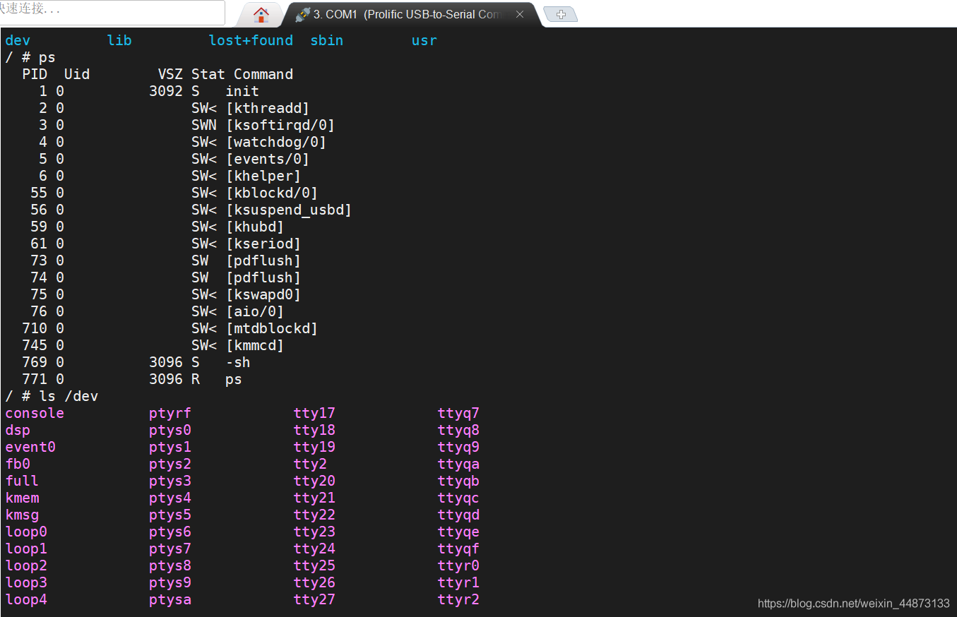This screenshot has height=617, width=957.
Task: Click the 'ls /dev' command line
Action: pos(69,396)
